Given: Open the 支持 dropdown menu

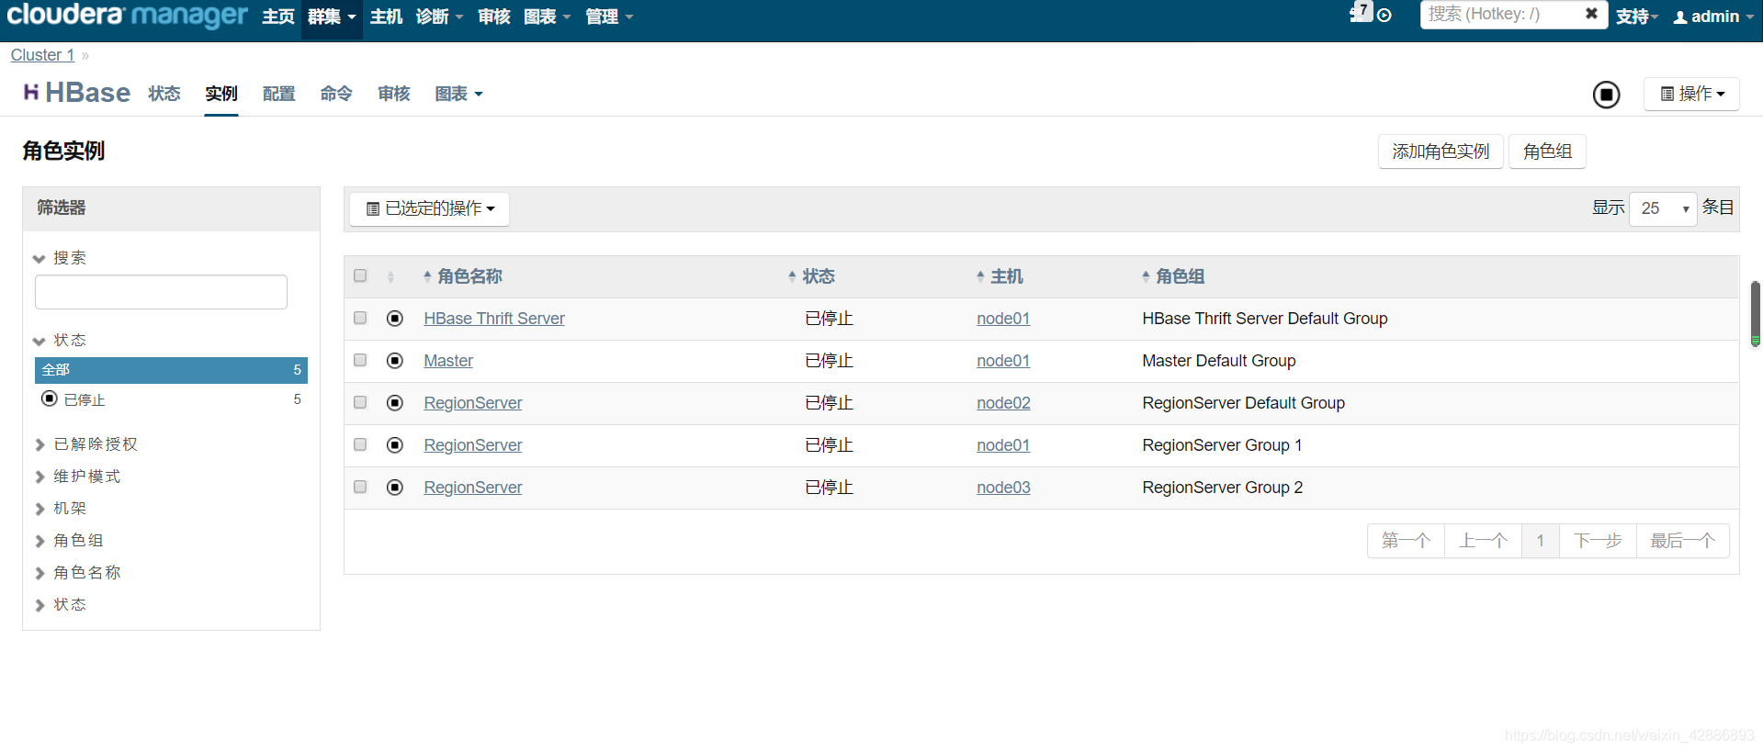Looking at the screenshot, I should click(1637, 17).
